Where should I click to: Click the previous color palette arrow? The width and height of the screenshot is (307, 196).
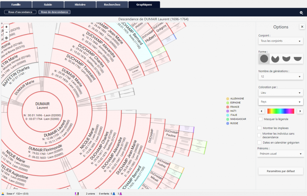261,111
